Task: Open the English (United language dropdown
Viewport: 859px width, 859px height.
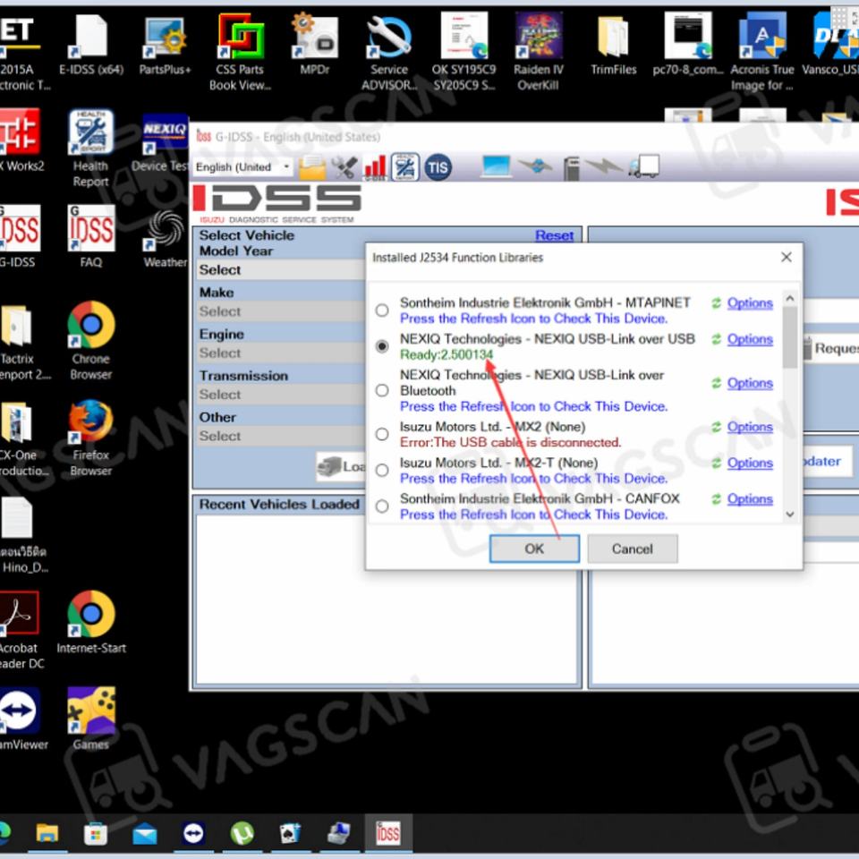Action: click(243, 167)
